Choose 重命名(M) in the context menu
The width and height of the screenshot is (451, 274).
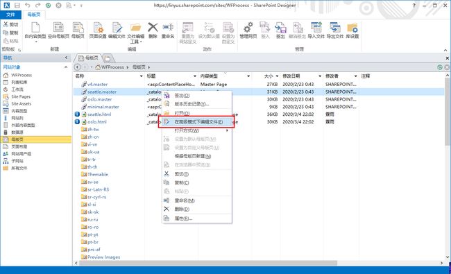197,200
